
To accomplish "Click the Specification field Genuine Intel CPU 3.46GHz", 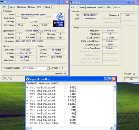I will pos(40,31).
